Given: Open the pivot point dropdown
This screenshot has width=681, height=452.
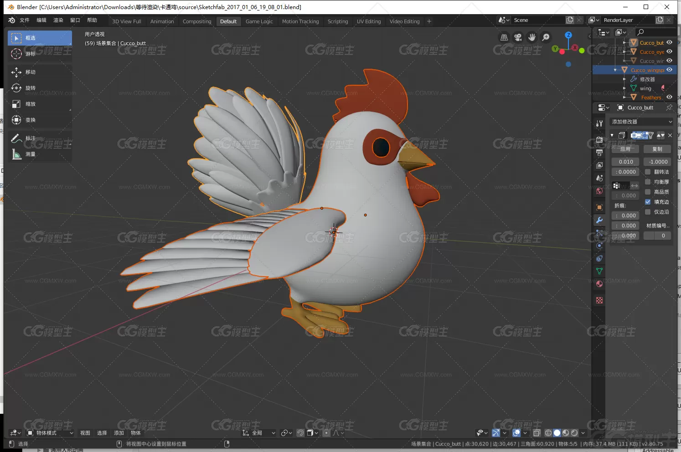Looking at the screenshot, I should coord(286,433).
